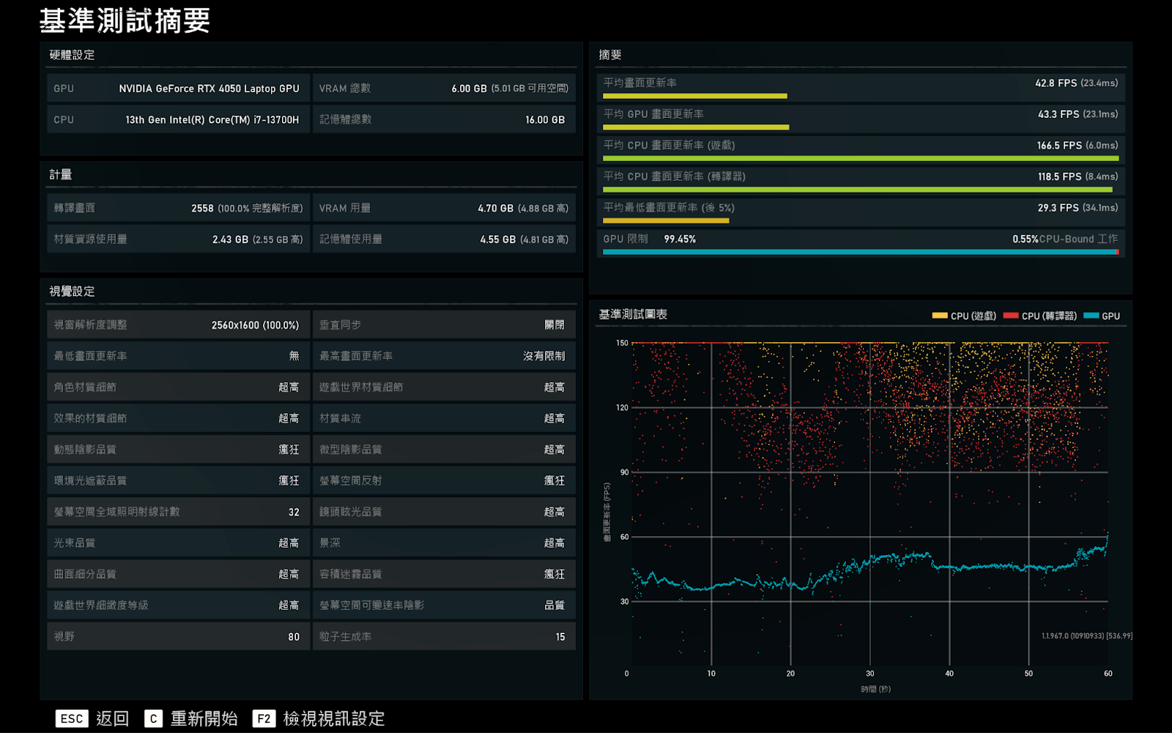Click blue GPU legend swatch
The image size is (1172, 733).
(1091, 316)
